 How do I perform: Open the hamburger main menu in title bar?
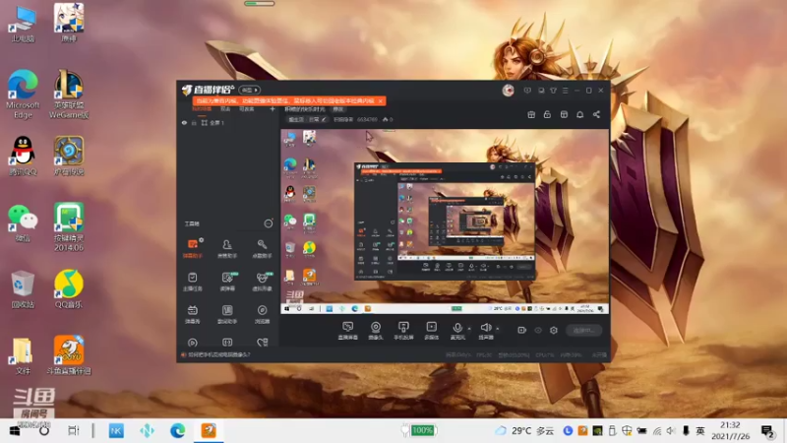[x=565, y=91]
